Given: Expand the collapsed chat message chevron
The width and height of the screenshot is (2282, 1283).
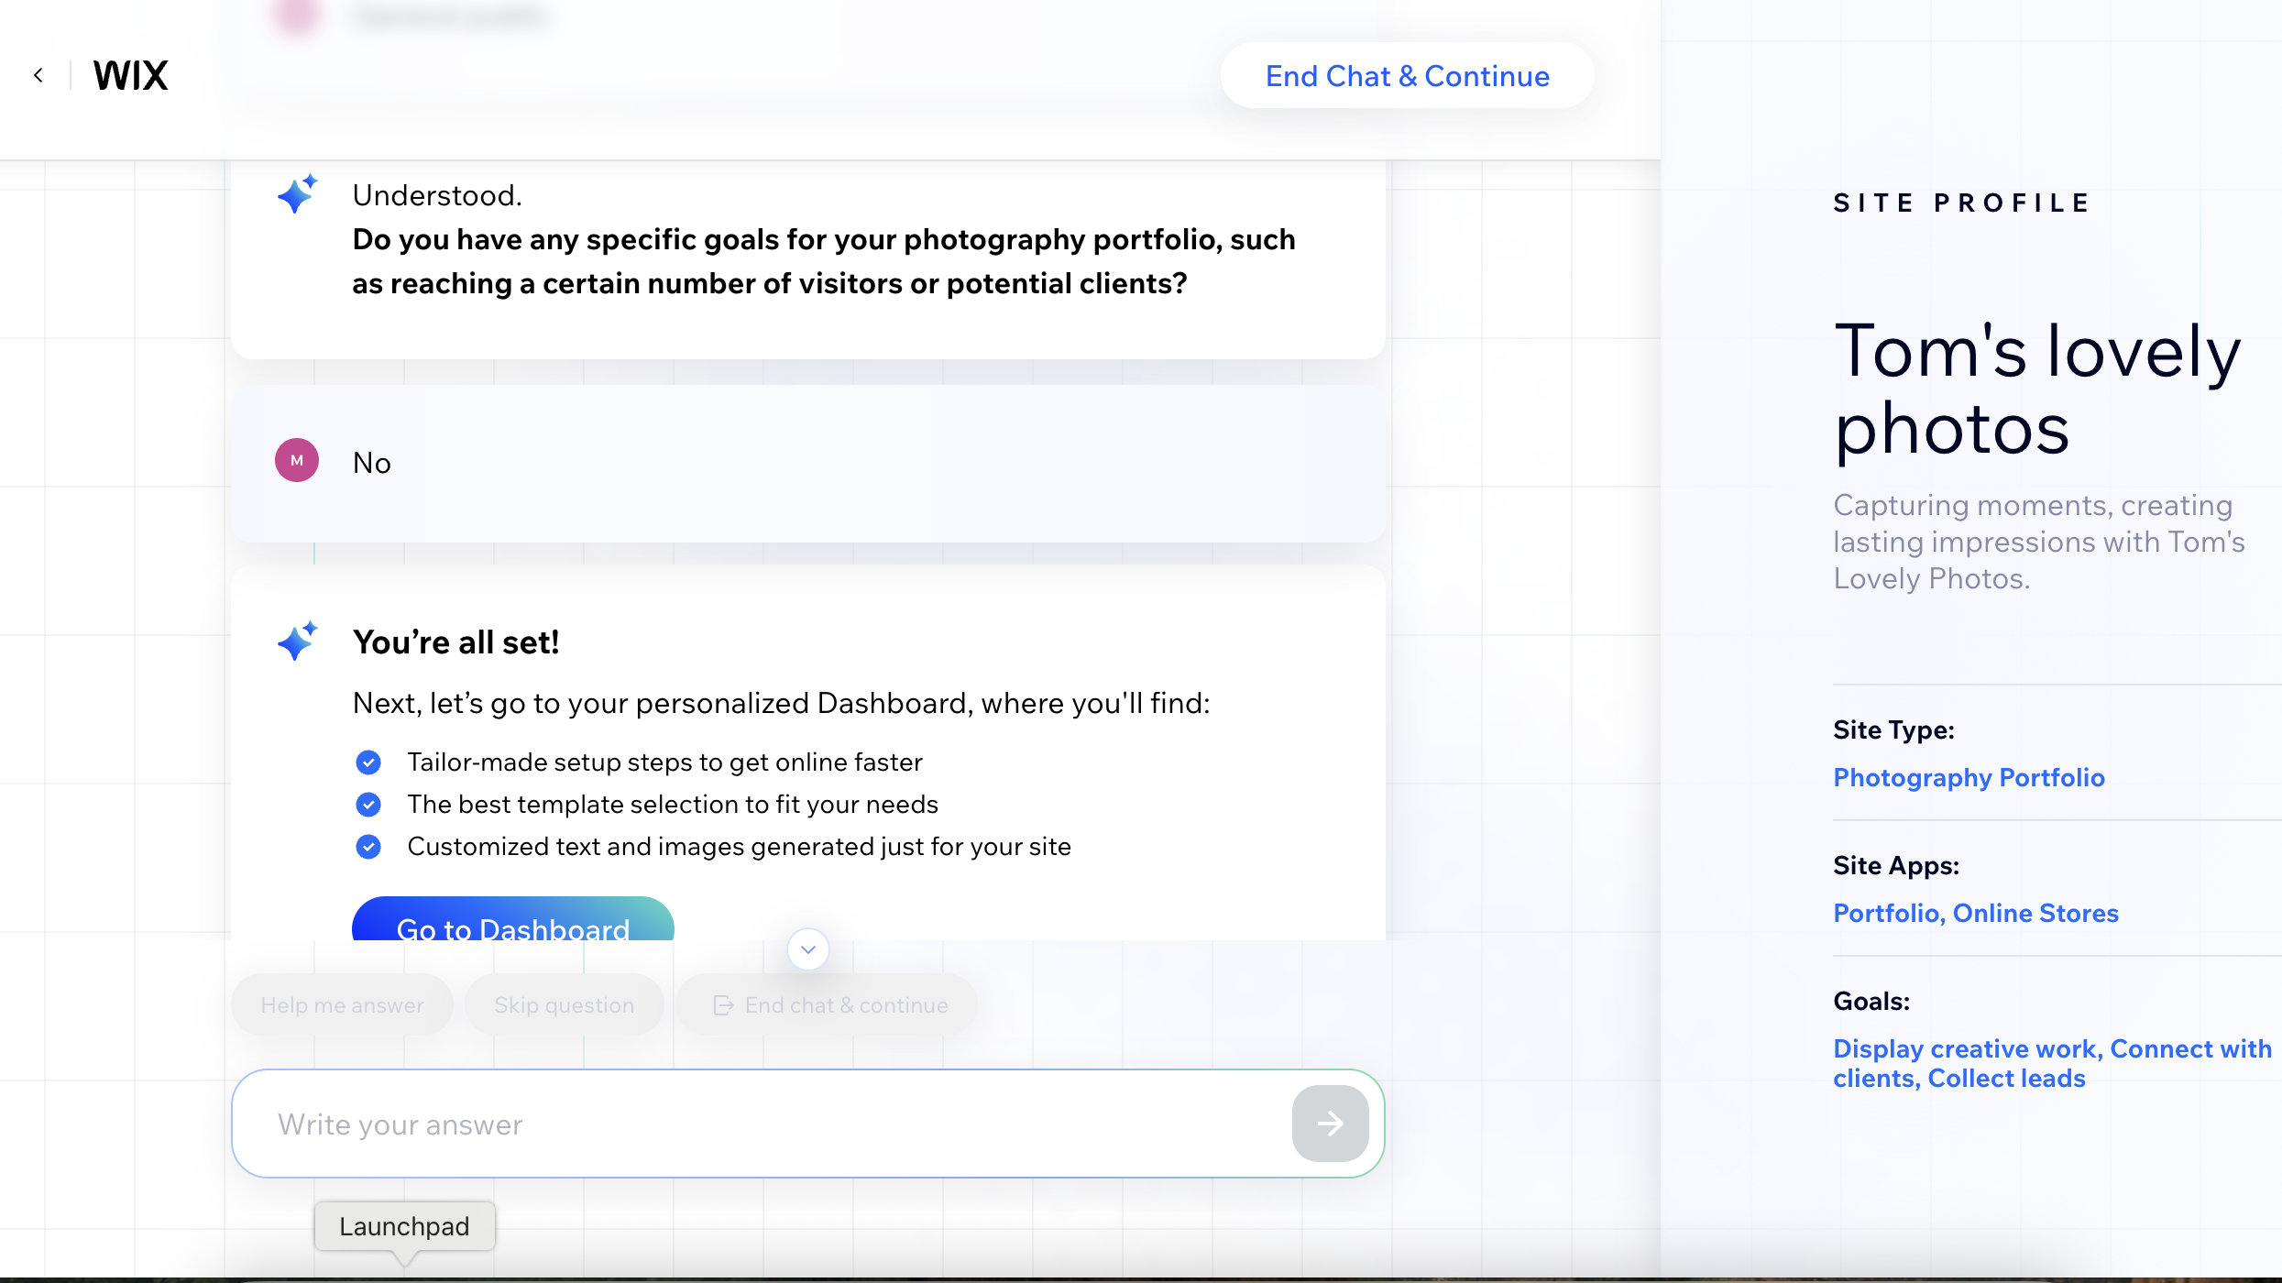Looking at the screenshot, I should 806,949.
